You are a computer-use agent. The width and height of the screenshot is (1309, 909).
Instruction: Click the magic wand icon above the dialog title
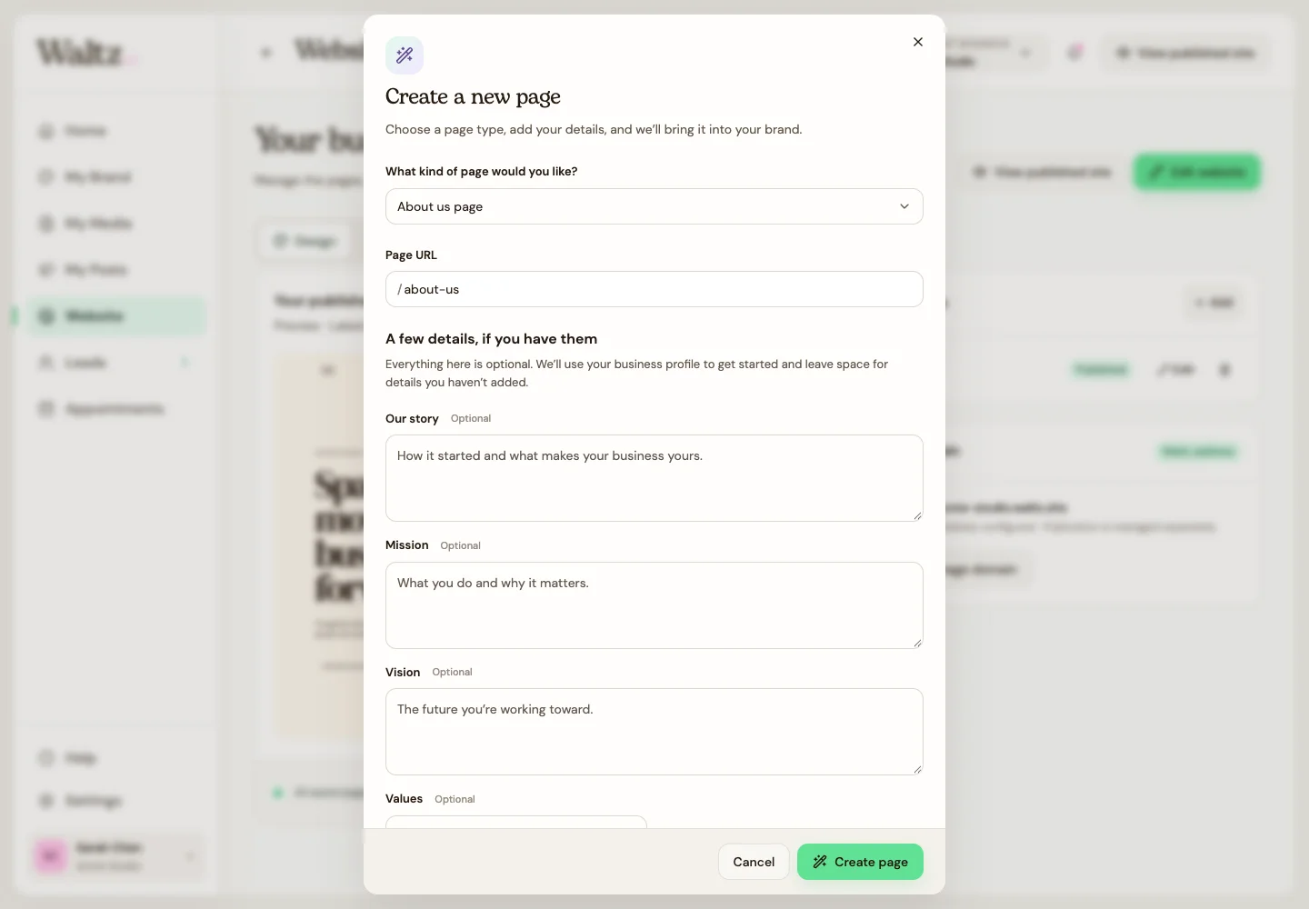pos(405,55)
